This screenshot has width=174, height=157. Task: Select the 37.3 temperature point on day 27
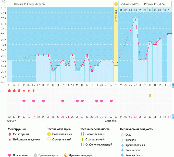135,18
